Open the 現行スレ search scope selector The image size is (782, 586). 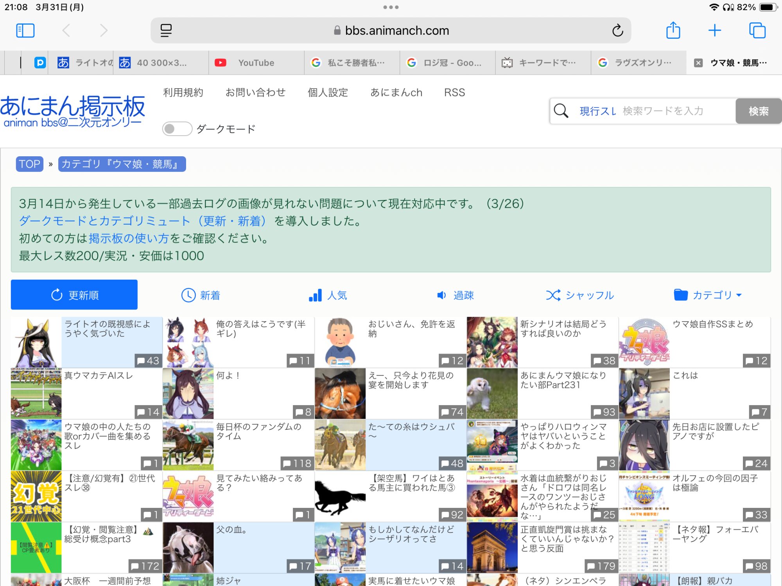[597, 111]
